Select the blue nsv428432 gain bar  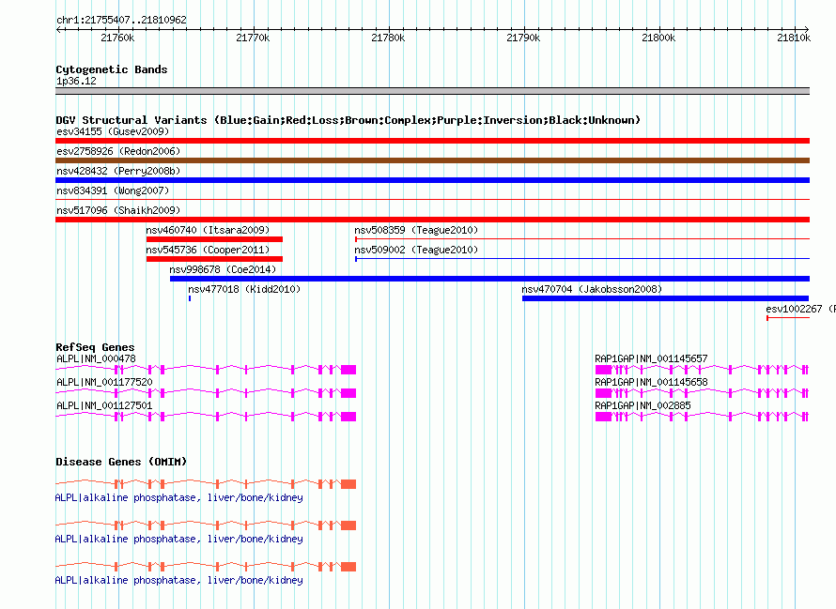[432, 180]
